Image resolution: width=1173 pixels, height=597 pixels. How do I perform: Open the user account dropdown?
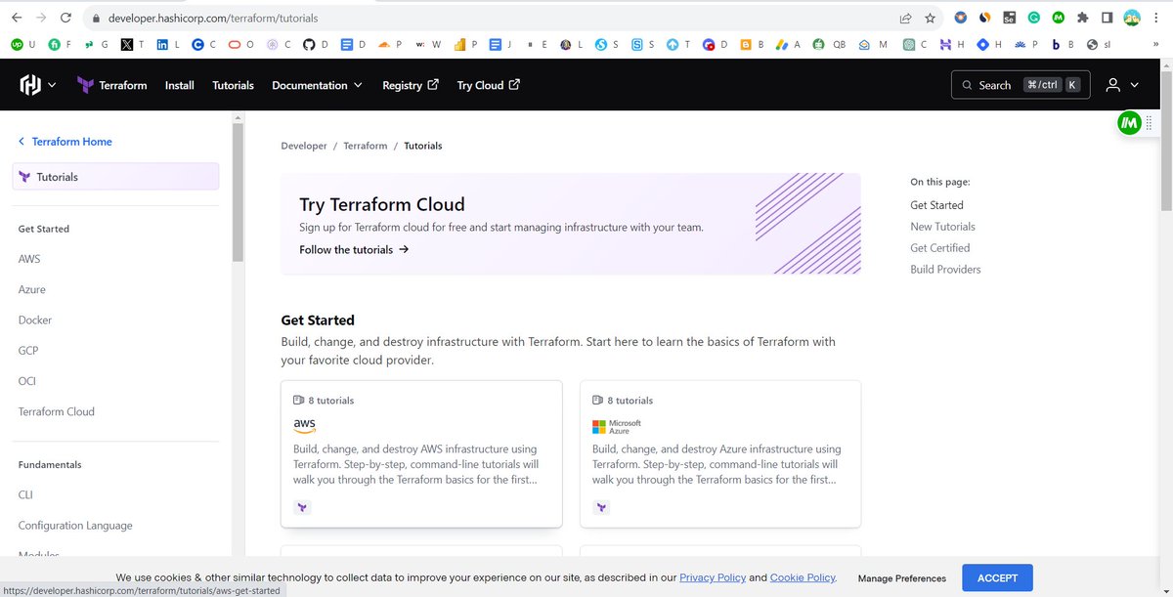pyautogui.click(x=1122, y=85)
